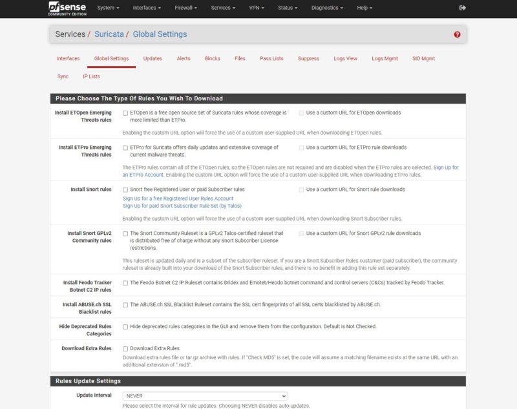Toggle custom URL for ETOpen downloads
Viewport: 517px width, 409px height.
(301, 113)
